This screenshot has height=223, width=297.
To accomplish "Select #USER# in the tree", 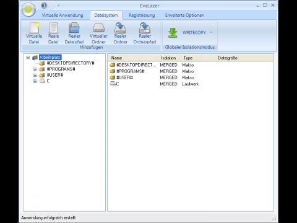I will click(55, 75).
